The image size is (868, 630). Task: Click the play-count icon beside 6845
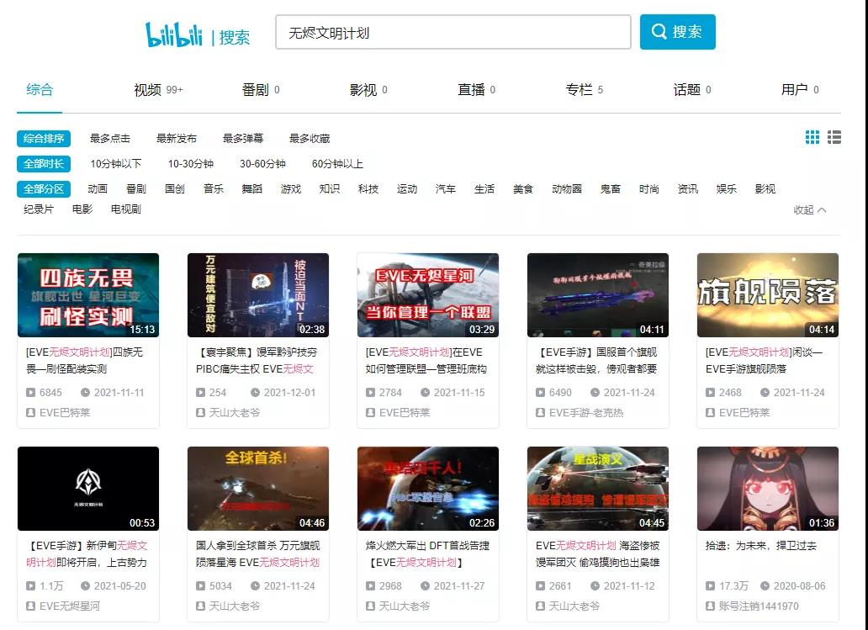pos(32,393)
